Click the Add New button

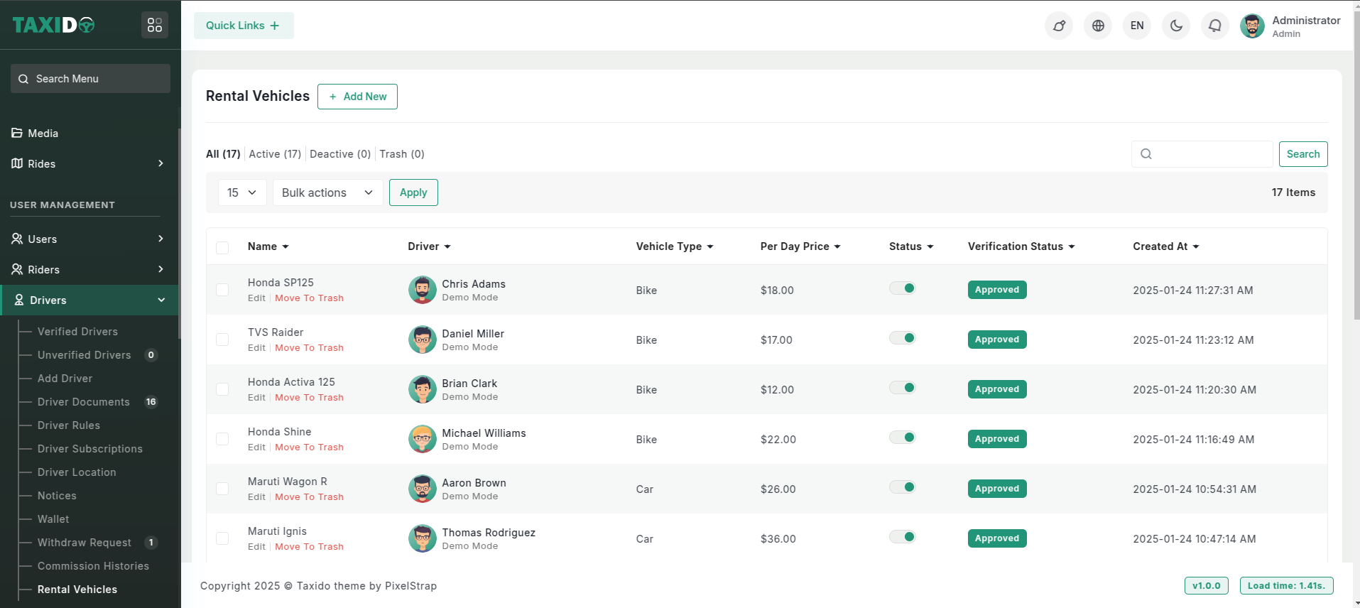(357, 97)
